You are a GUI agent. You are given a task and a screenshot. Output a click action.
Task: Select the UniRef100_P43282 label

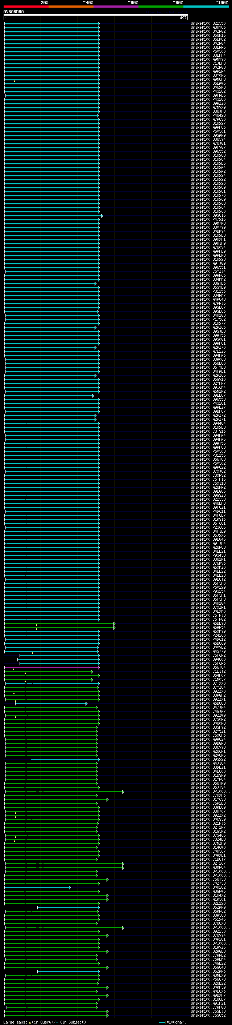click(x=208, y=92)
